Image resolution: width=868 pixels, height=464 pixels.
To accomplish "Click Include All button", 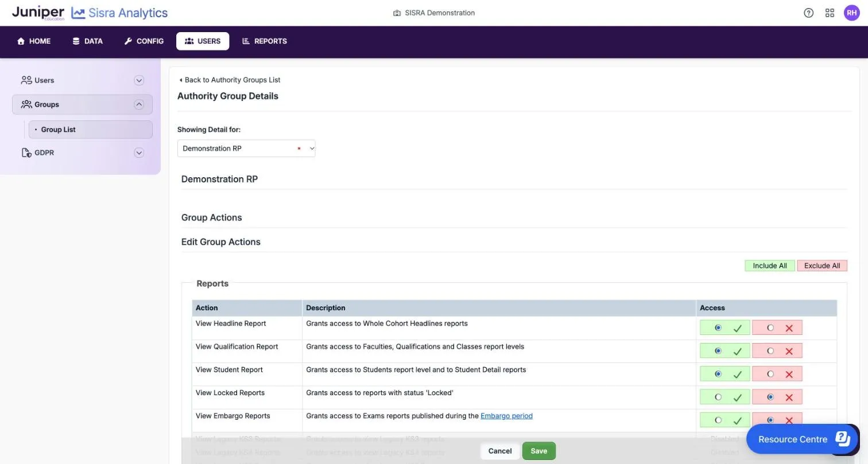I will [x=770, y=266].
